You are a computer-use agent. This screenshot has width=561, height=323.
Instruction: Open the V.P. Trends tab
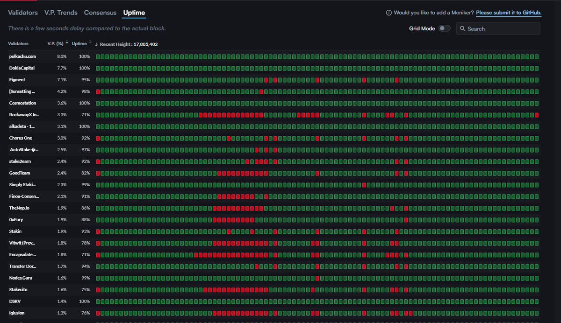coord(61,13)
